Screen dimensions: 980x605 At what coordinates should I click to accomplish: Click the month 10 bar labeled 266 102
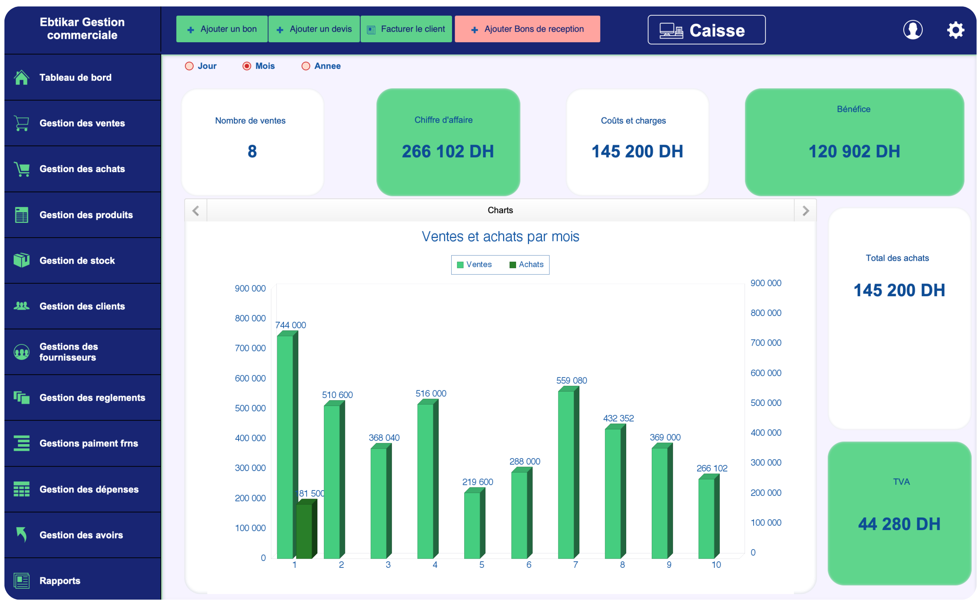pos(709,517)
